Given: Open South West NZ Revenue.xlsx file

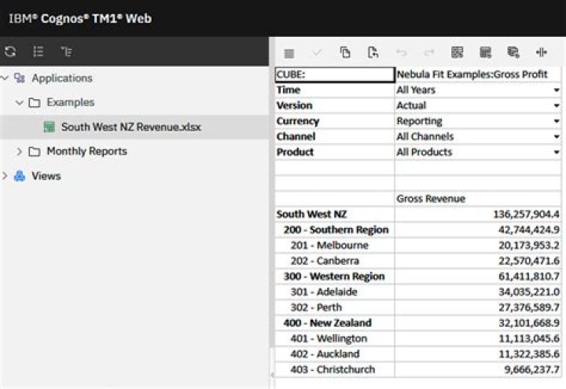Looking at the screenshot, I should pyautogui.click(x=130, y=127).
